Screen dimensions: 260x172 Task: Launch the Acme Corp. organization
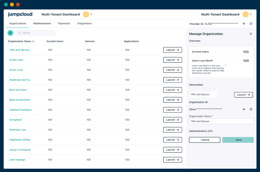click(x=172, y=70)
